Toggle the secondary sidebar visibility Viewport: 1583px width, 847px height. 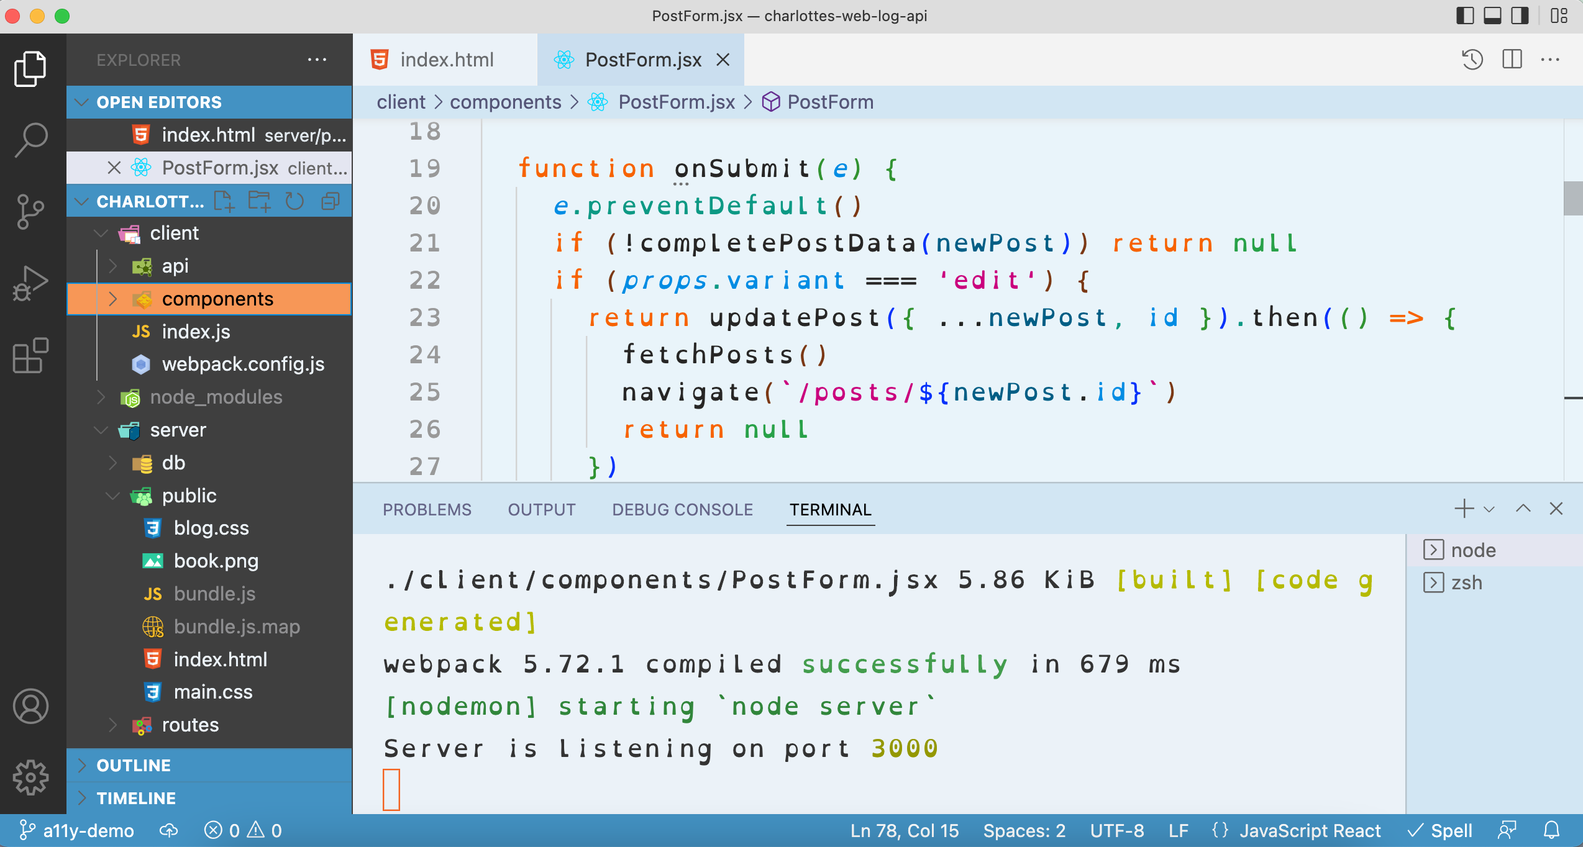tap(1520, 16)
